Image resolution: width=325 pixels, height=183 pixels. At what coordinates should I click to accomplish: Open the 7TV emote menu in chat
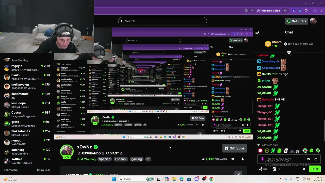(308, 159)
